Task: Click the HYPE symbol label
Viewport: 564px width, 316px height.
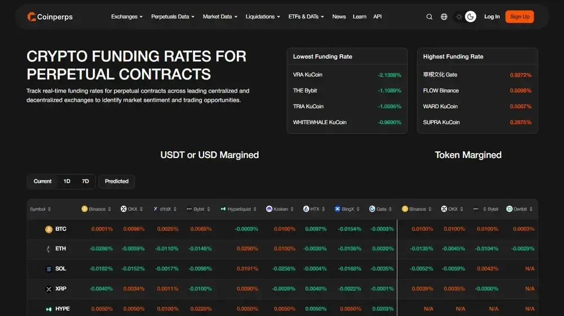Action: (63, 309)
